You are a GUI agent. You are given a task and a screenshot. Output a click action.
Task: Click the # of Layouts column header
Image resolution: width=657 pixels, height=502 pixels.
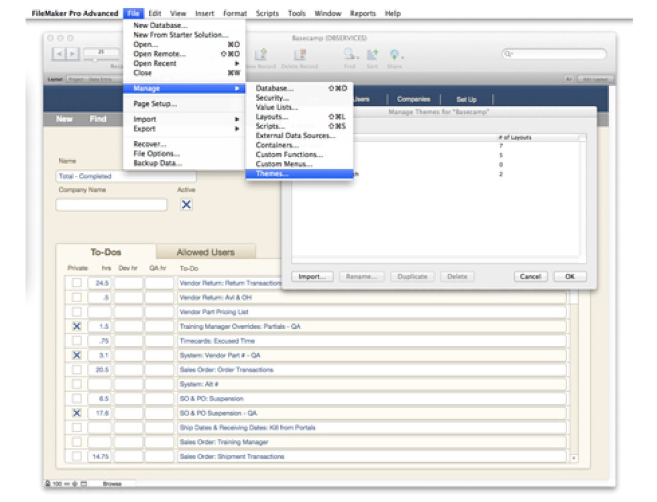point(515,137)
